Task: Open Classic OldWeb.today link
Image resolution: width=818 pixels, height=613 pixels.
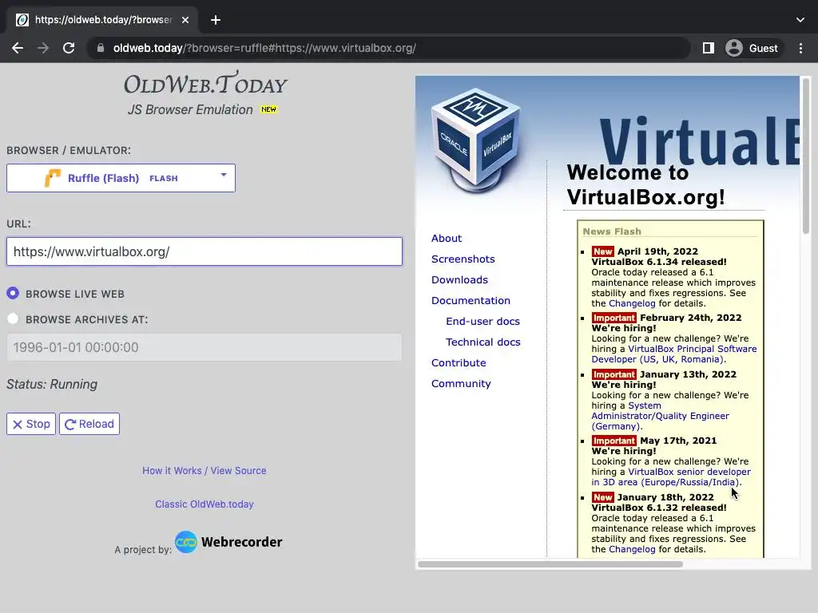Action: (204, 504)
